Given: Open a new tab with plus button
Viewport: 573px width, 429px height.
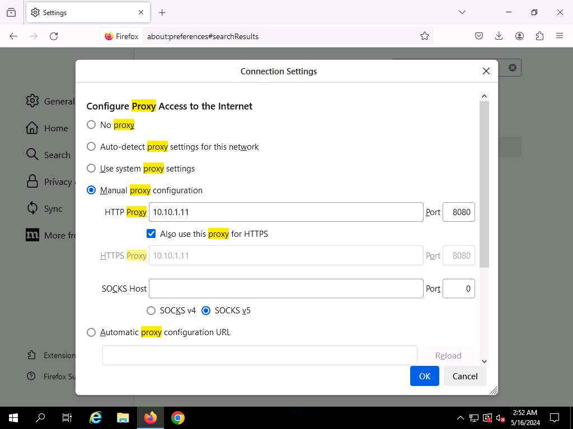Looking at the screenshot, I should [162, 12].
